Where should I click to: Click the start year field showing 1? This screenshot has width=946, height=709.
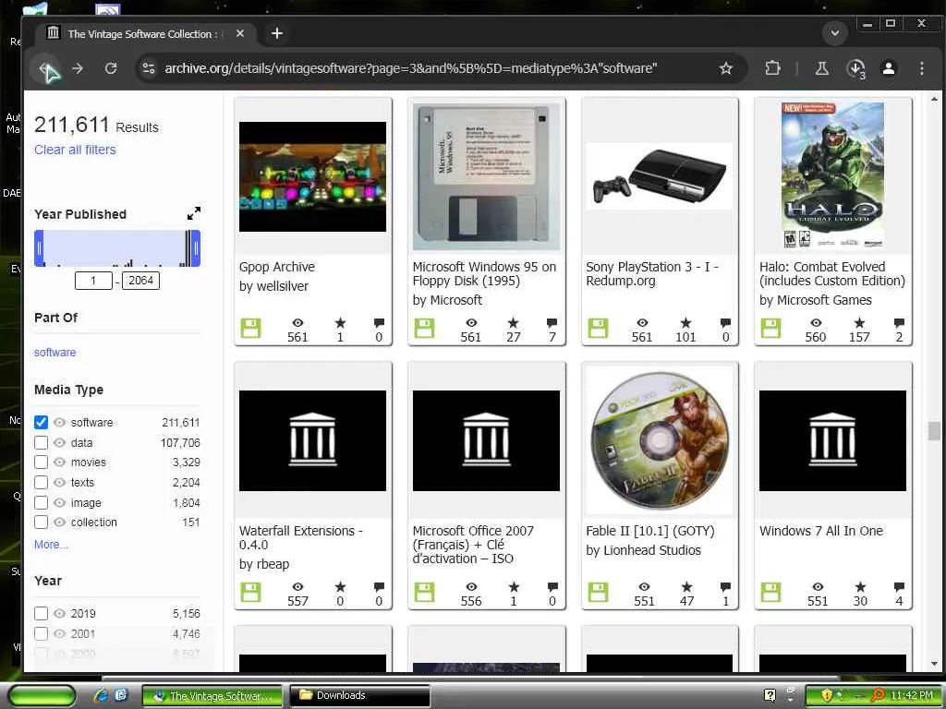pos(93,281)
